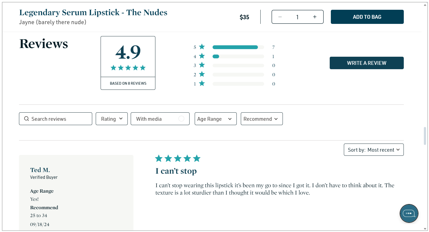Open the chat assistant bubble icon
429x232 pixels.
(x=409, y=214)
